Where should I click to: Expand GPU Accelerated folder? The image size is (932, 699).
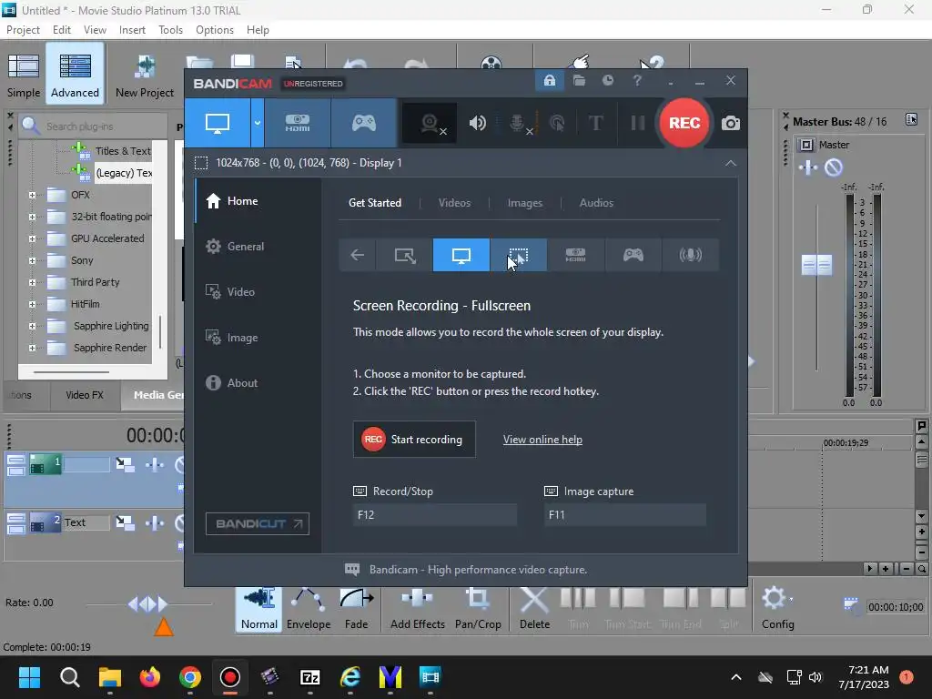tap(32, 238)
